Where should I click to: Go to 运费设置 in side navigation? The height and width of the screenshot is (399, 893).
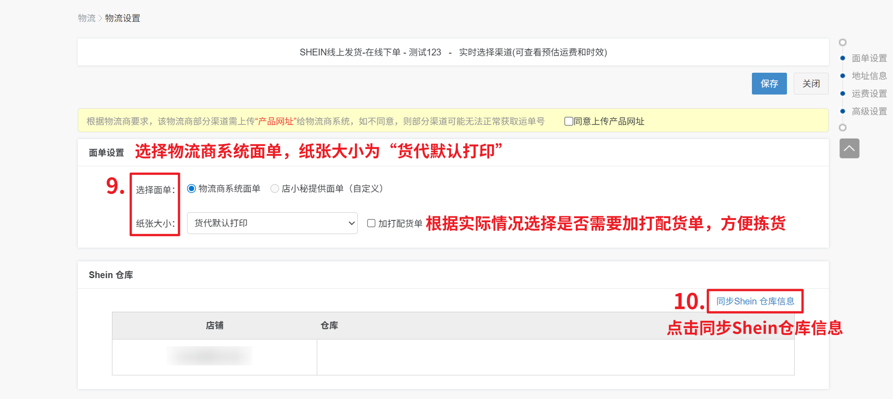tap(869, 94)
